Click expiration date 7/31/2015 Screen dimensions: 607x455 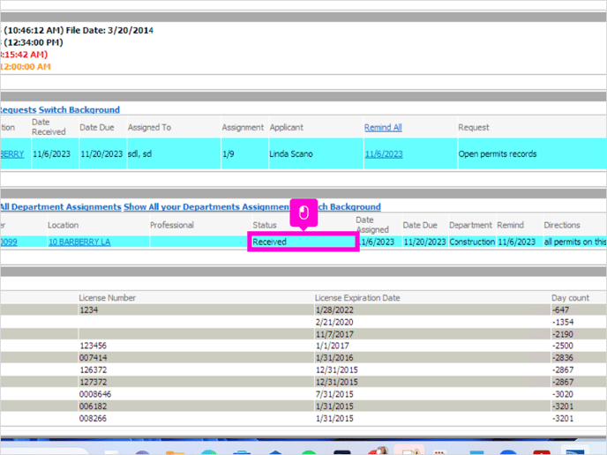(334, 394)
